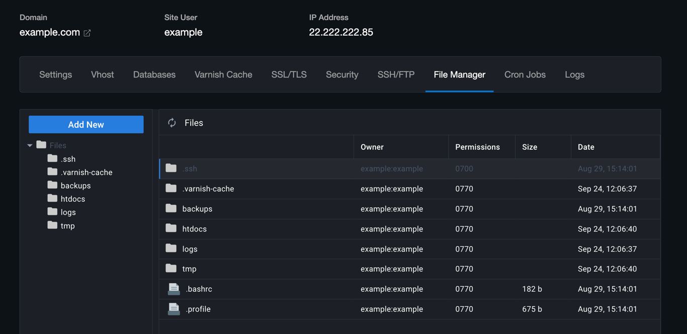Open the SSH/FTP tab
This screenshot has height=334, width=687.
[x=396, y=74]
